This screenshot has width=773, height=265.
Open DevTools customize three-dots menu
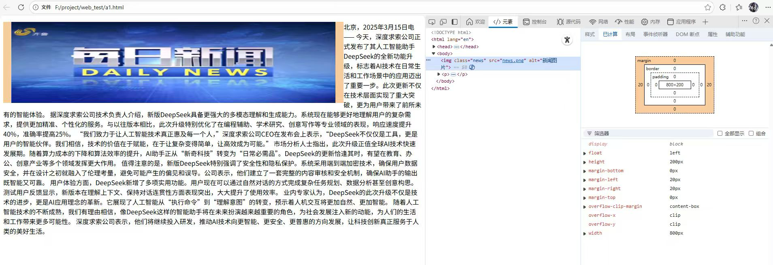(x=745, y=21)
